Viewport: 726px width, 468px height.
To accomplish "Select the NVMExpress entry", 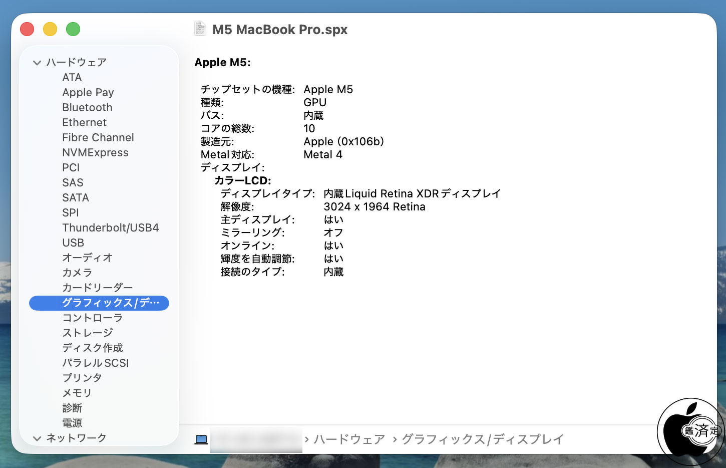I will 95,152.
